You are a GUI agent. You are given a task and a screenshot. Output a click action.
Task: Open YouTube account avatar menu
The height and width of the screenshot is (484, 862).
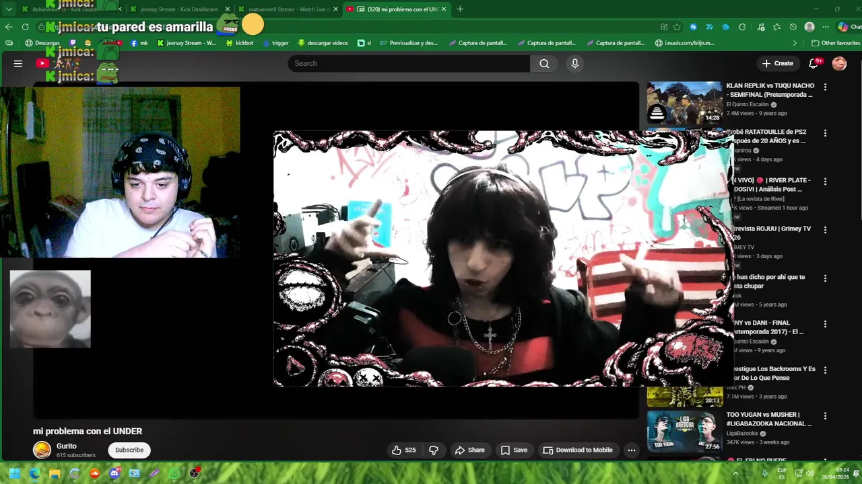point(839,63)
